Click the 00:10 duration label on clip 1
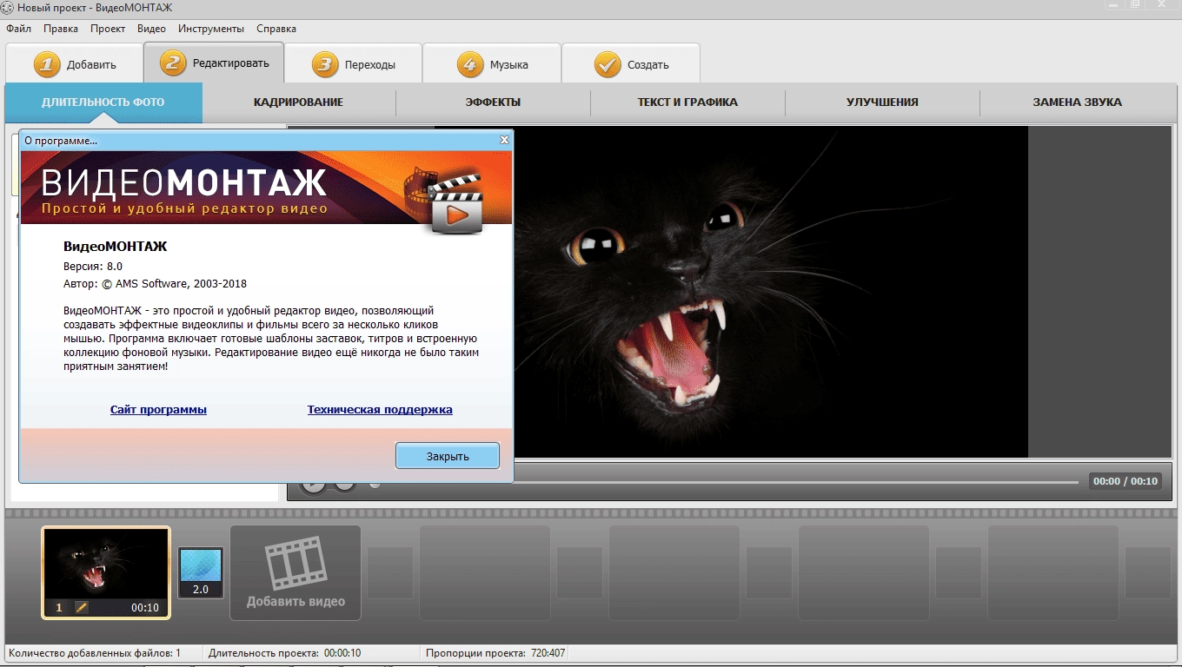This screenshot has height=667, width=1182. click(145, 608)
